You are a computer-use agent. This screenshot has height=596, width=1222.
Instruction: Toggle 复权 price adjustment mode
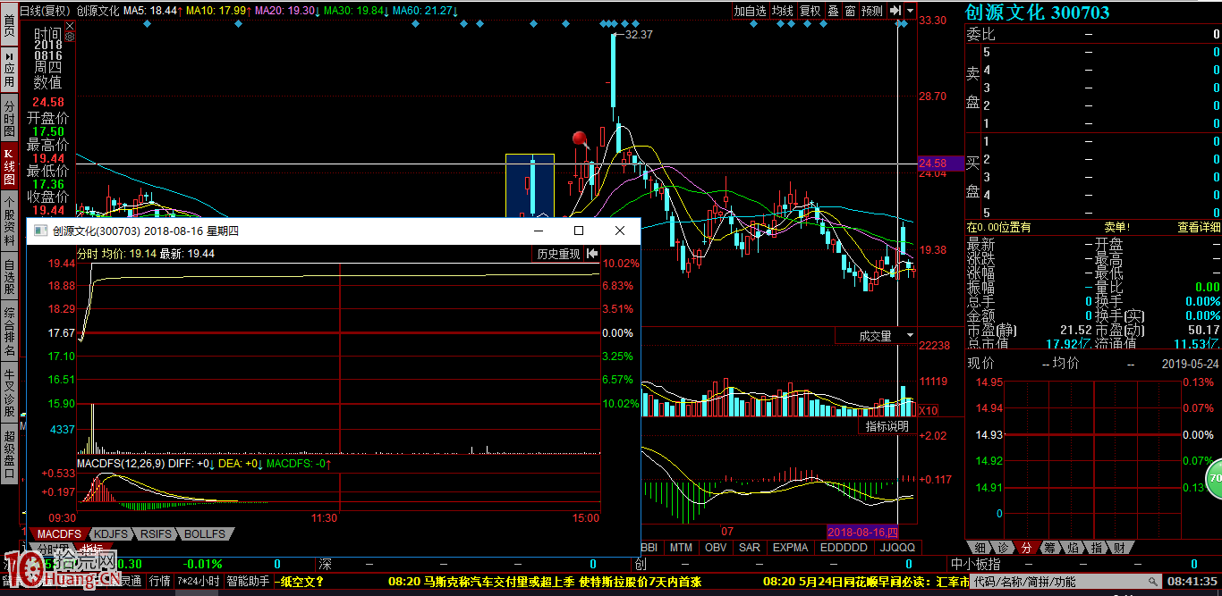(810, 11)
